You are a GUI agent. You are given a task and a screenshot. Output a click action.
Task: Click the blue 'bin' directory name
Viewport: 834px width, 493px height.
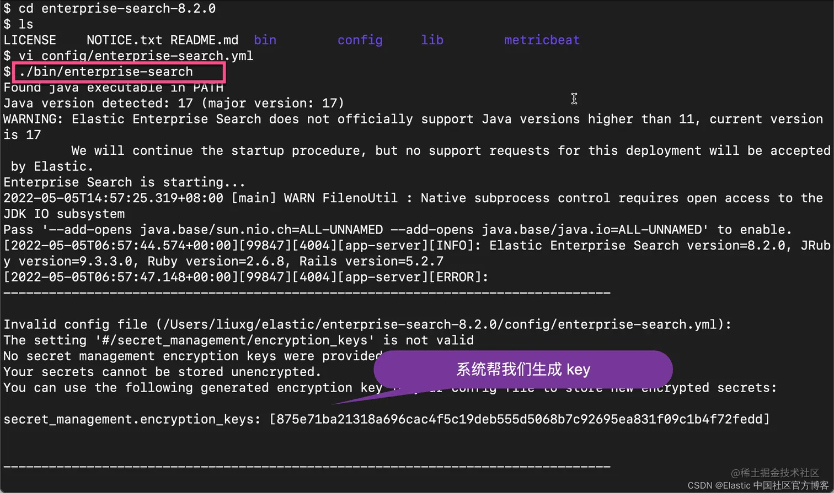point(265,40)
